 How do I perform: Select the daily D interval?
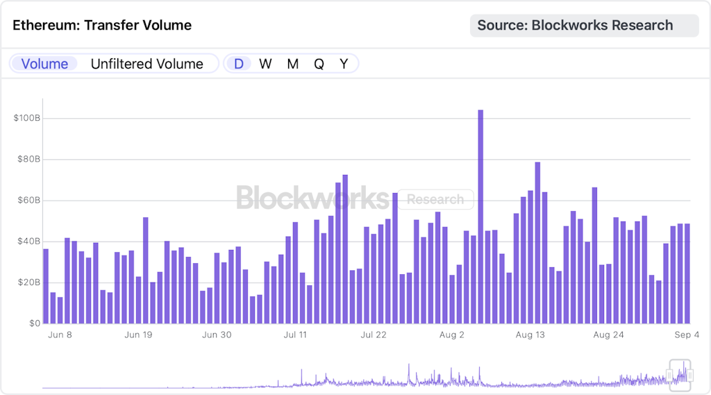[239, 64]
